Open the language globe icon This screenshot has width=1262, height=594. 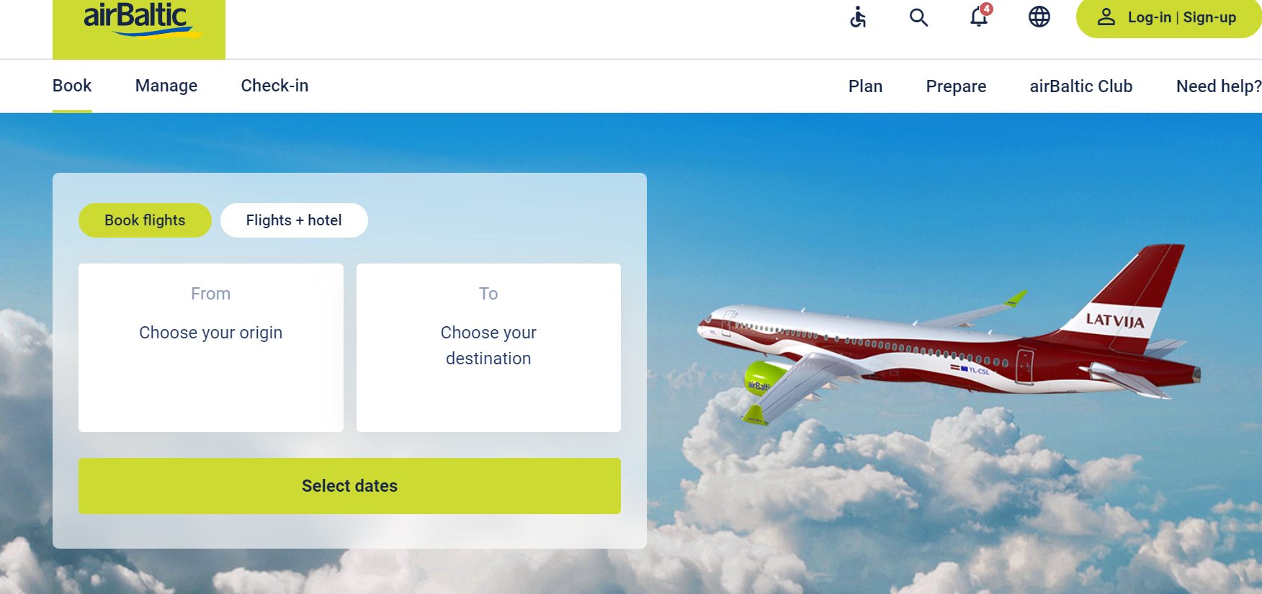(1039, 17)
